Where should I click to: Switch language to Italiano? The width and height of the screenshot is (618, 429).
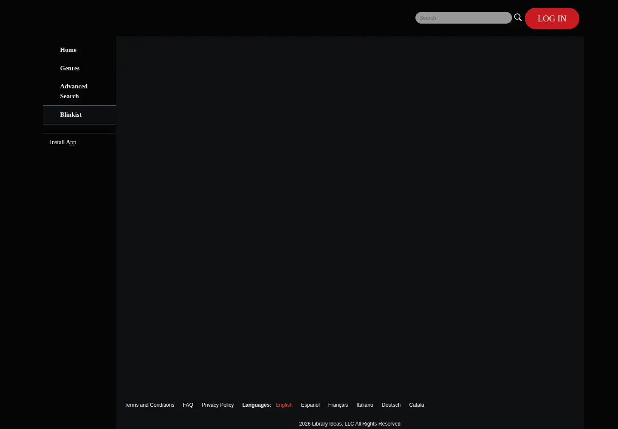[365, 405]
